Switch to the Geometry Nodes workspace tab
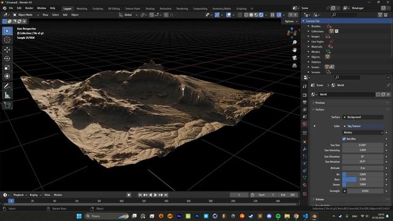Viewport: 393px width, 221px height. coord(222,9)
